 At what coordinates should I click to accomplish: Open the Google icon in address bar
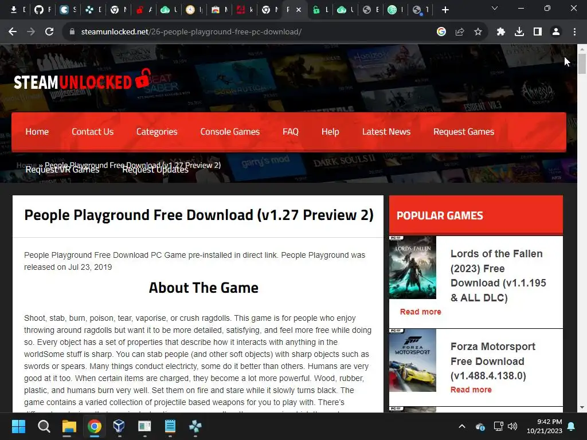click(x=441, y=32)
